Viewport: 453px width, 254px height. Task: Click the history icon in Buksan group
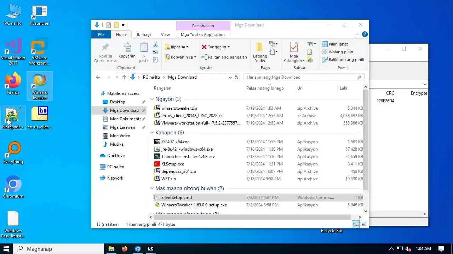310,60
